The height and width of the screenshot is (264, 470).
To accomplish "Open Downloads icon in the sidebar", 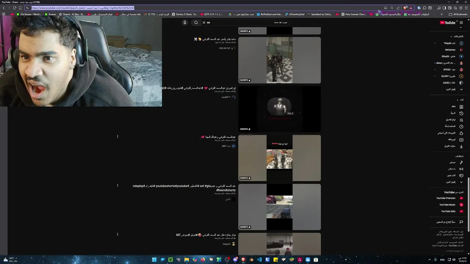I will (x=461, y=146).
